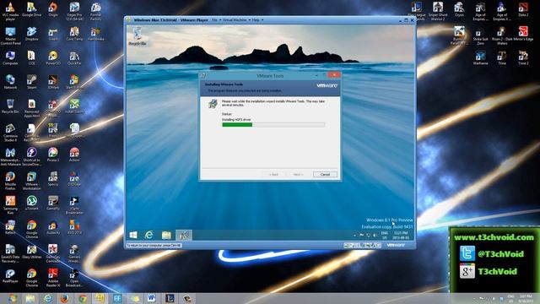Launch VMware Workstation desktop shortcut
This screenshot has height=304, width=540.
(x=32, y=181)
